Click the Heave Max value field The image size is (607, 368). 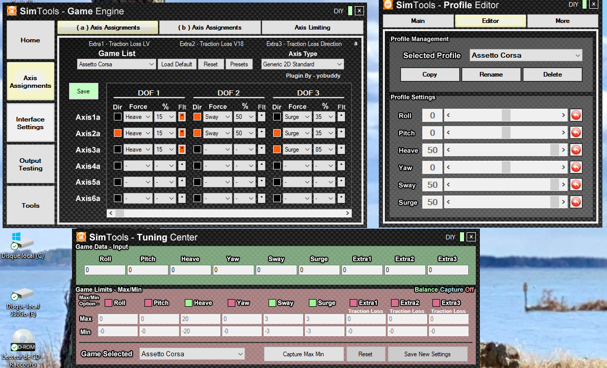(200, 319)
